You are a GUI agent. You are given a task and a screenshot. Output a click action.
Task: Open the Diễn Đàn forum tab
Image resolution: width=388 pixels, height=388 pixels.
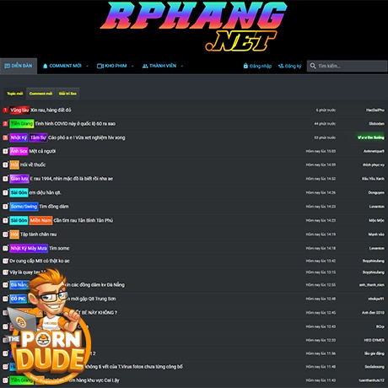[x=19, y=66]
